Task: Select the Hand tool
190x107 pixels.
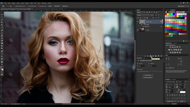Action: pos(2,62)
